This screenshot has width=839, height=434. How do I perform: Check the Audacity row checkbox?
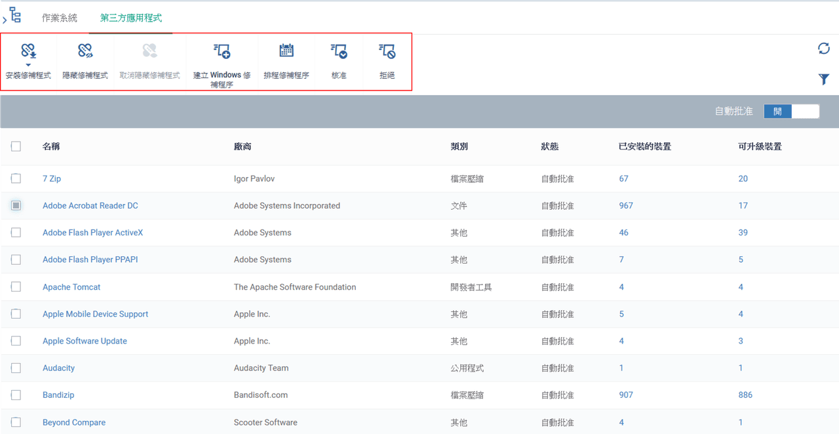16,368
